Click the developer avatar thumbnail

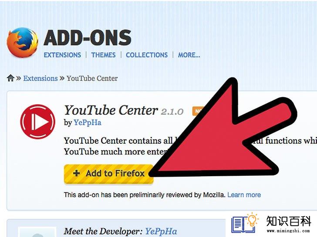coord(37,232)
